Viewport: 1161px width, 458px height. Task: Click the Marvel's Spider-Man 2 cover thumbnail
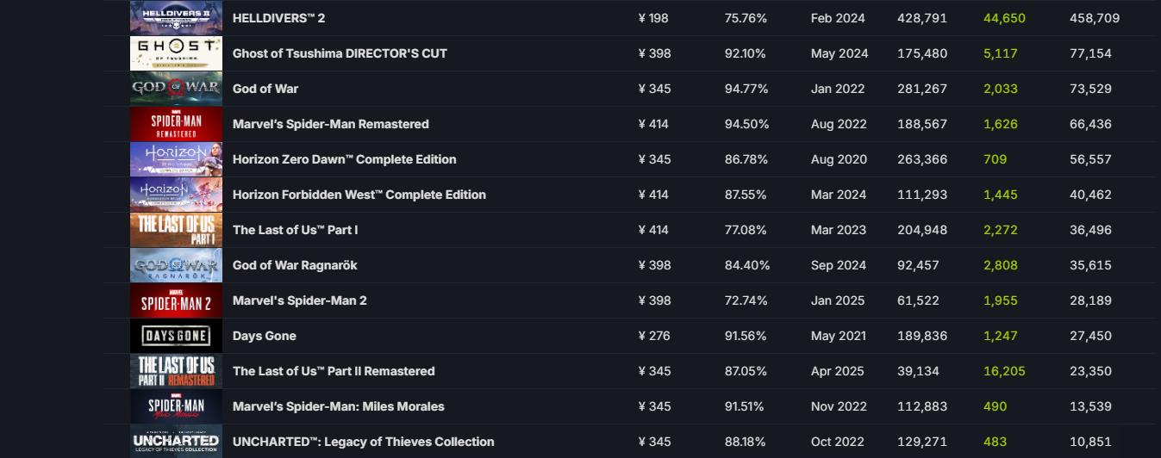[x=176, y=300]
